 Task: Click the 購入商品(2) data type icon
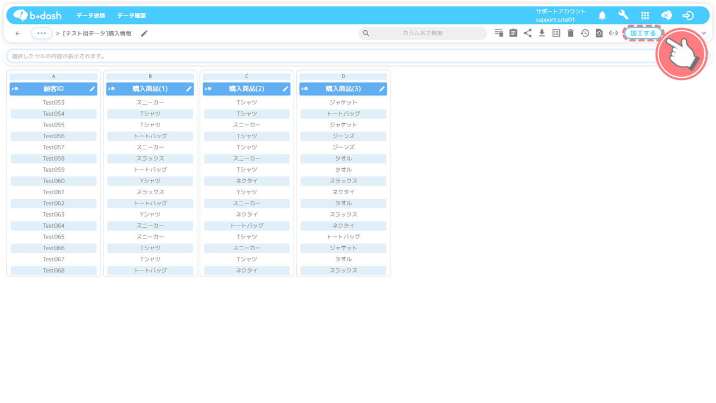[208, 88]
